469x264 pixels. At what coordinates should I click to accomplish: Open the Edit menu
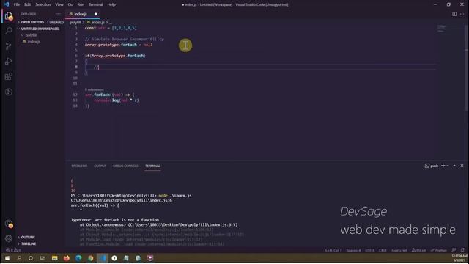28,4
